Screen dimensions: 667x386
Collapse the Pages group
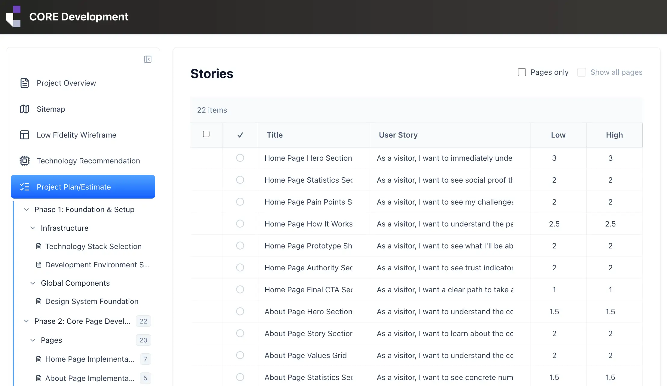(x=33, y=340)
